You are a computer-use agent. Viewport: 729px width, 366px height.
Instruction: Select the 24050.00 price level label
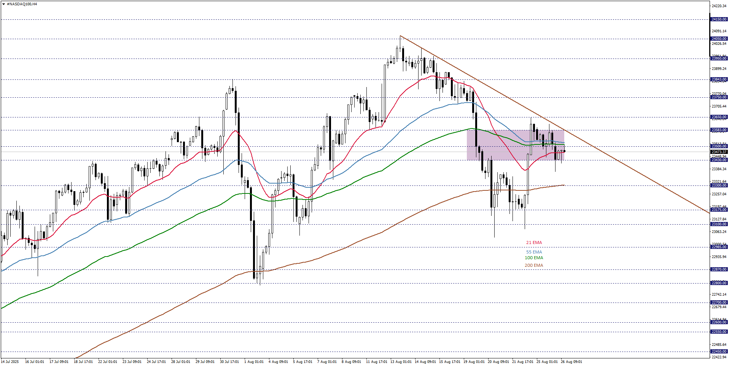[x=719, y=39]
